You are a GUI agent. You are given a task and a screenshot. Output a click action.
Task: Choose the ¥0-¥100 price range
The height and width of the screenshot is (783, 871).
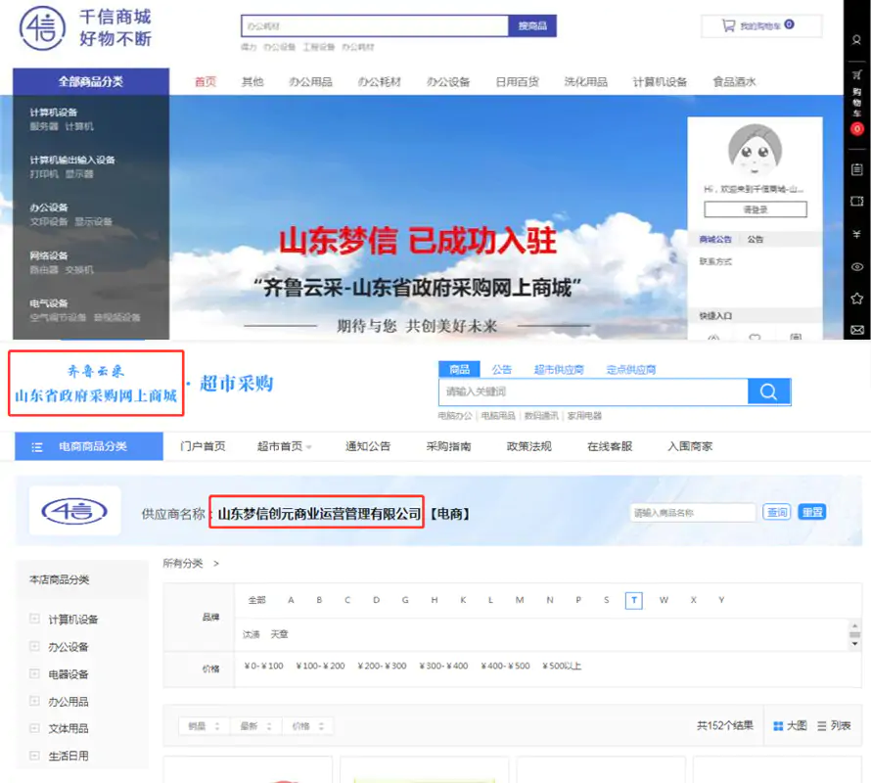pyautogui.click(x=264, y=666)
